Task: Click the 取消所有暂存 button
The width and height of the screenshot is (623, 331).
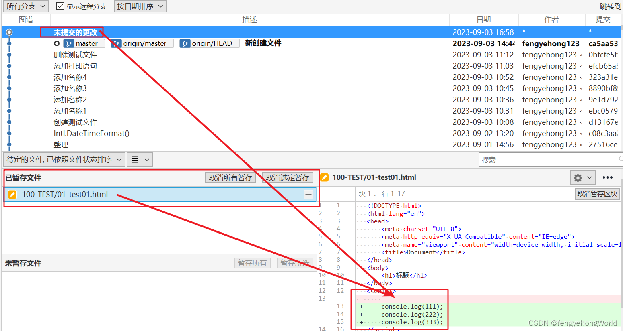Action: coord(230,178)
